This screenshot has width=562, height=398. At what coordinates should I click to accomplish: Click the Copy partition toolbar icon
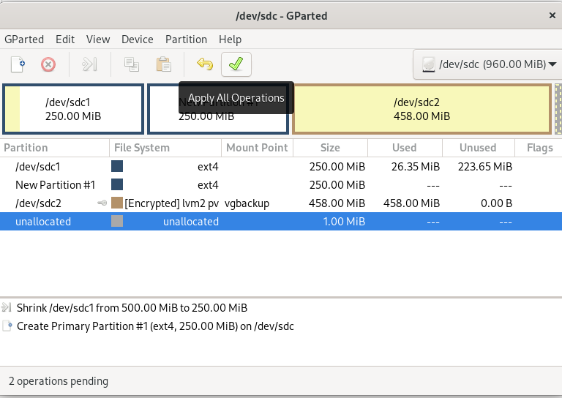132,64
